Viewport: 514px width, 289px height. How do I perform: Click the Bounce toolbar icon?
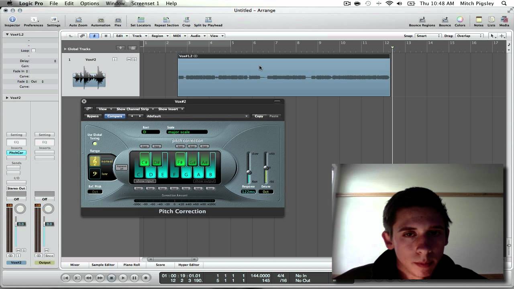click(445, 22)
